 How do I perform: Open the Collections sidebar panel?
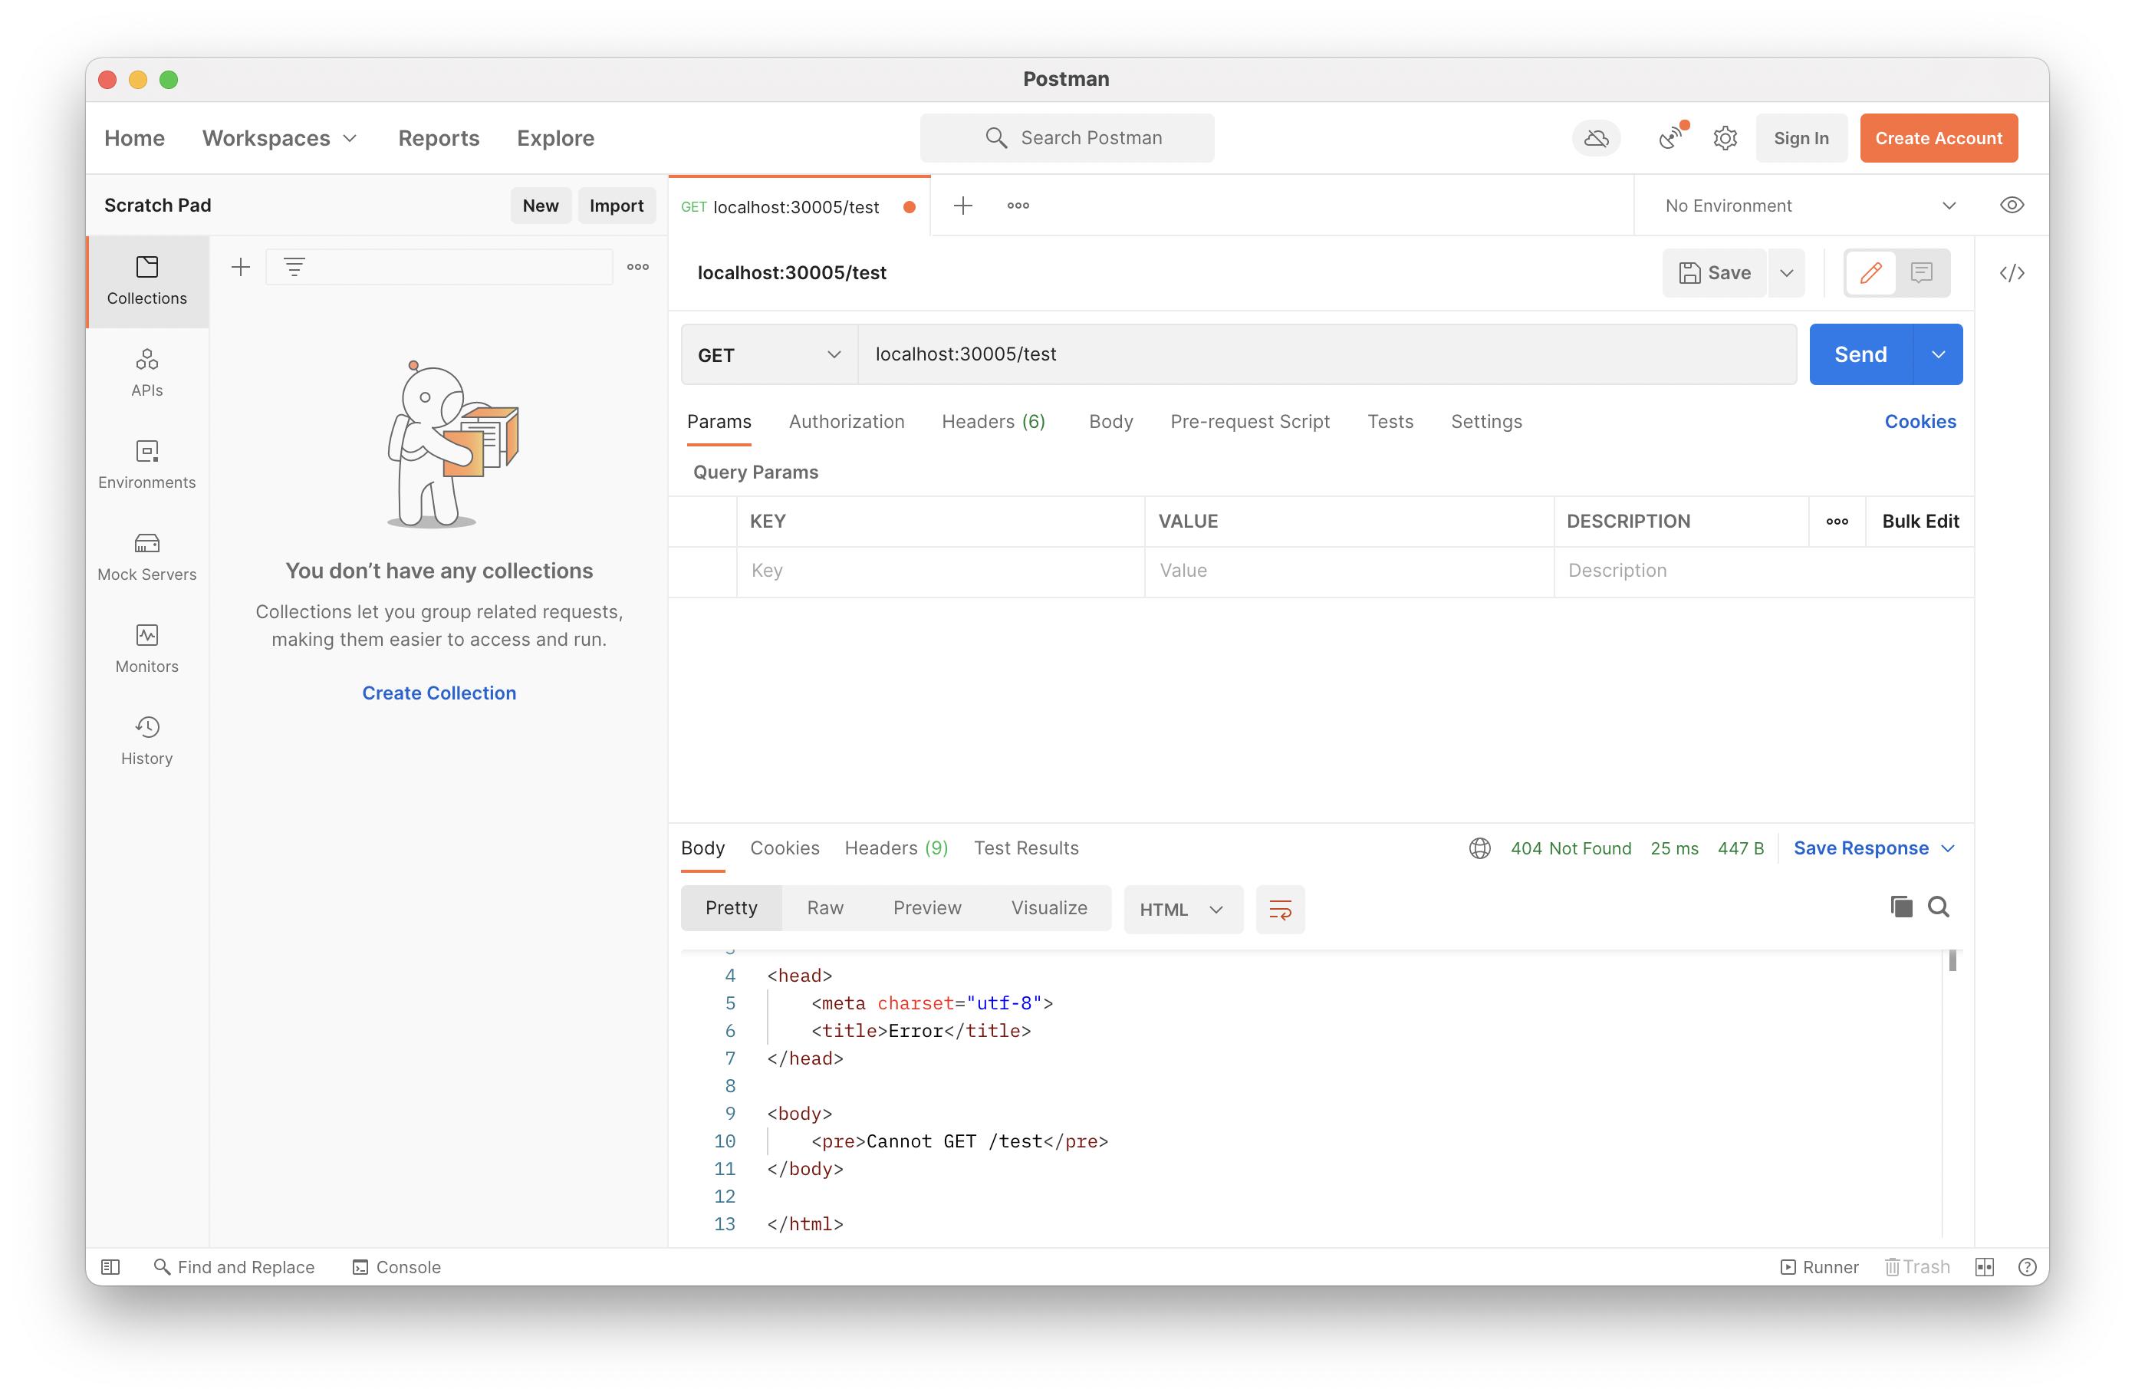pyautogui.click(x=147, y=281)
